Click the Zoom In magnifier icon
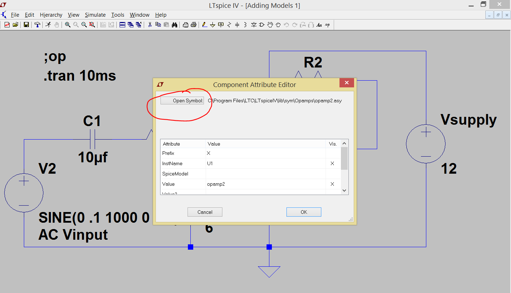Viewport: 511px width, 293px height. (68, 25)
